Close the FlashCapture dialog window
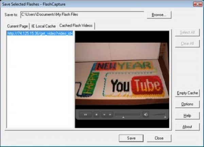Viewport: 204px width, 147px height. [197, 4]
